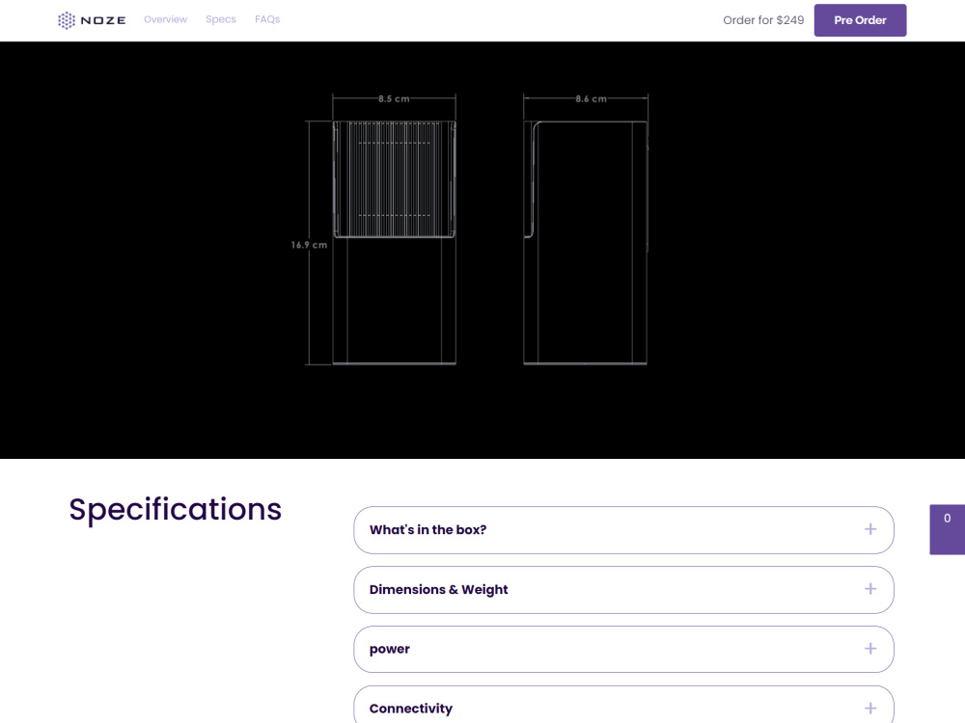Go to the Specs nav link
The image size is (965, 723).
[x=221, y=19]
